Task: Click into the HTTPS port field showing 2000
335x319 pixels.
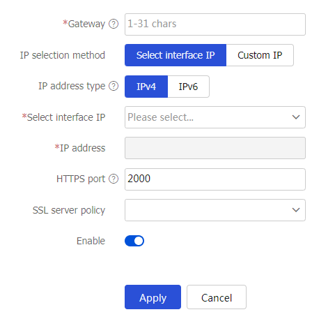Action: pyautogui.click(x=215, y=179)
